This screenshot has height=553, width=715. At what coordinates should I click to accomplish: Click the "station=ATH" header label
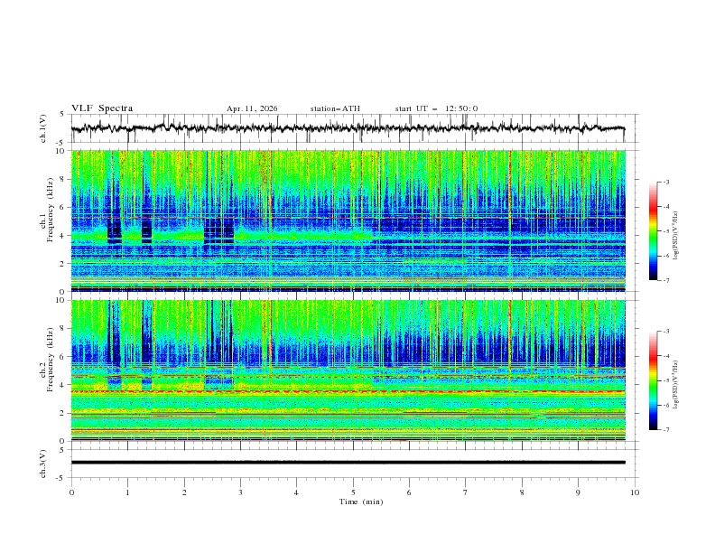tap(335, 108)
